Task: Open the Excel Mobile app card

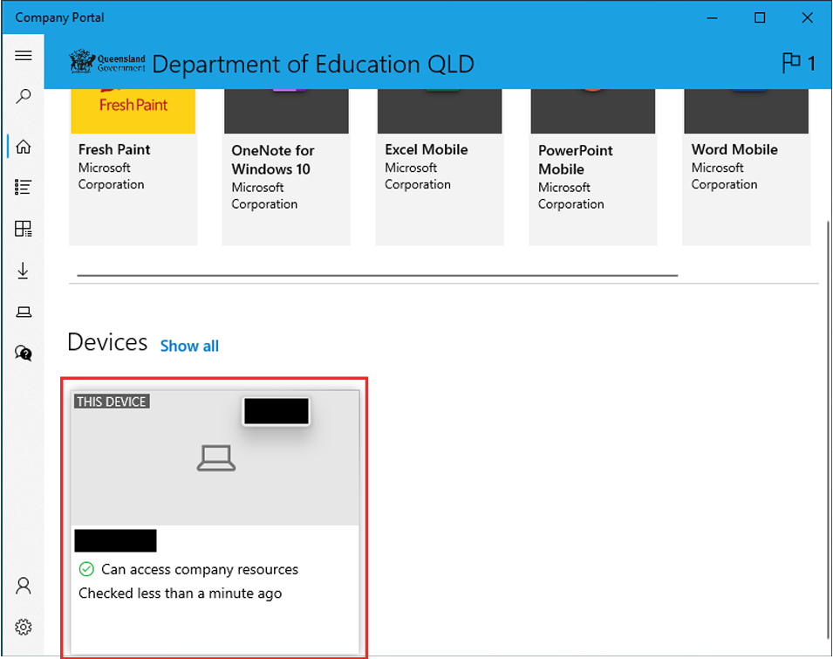Action: (x=440, y=167)
